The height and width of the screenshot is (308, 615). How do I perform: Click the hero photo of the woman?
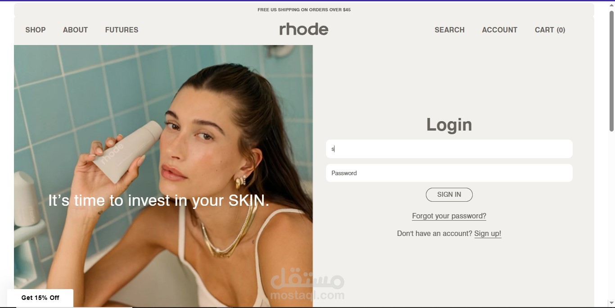click(x=163, y=176)
